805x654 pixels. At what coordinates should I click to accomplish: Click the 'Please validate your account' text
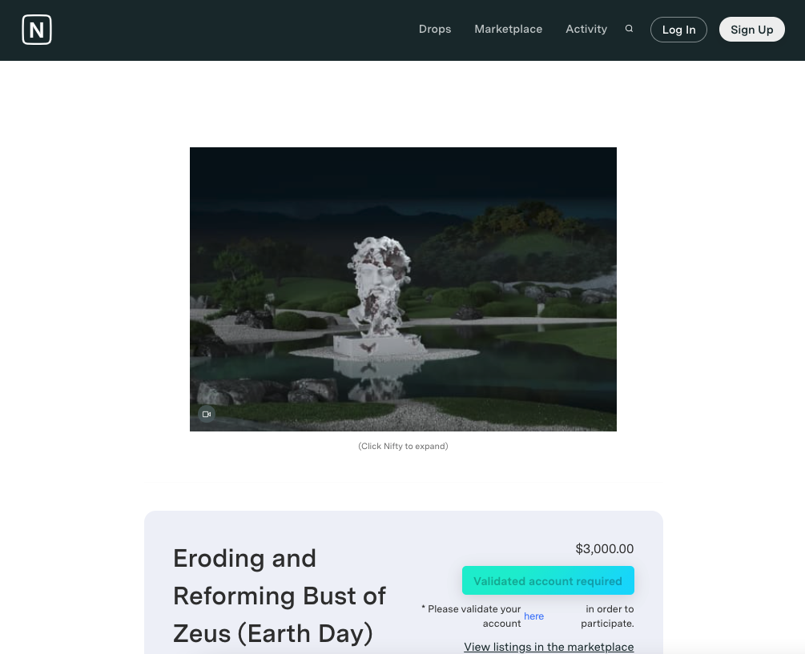(x=471, y=616)
